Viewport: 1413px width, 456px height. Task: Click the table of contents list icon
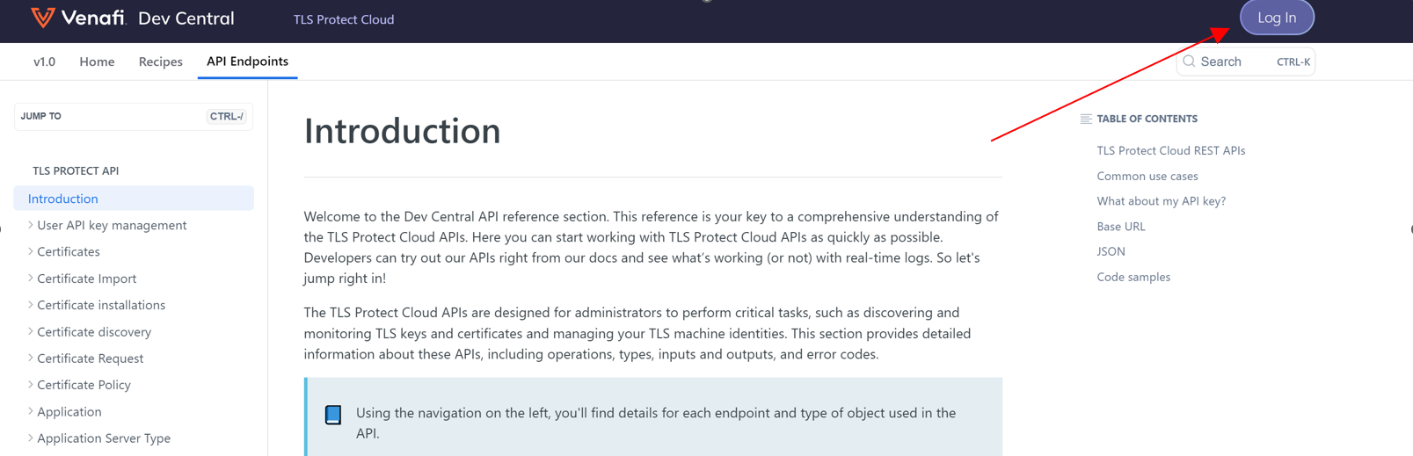click(1086, 119)
